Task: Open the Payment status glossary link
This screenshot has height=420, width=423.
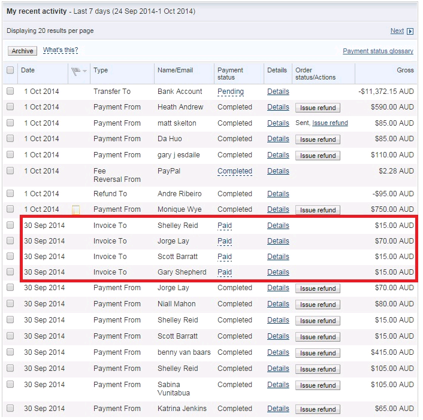Action: point(378,51)
